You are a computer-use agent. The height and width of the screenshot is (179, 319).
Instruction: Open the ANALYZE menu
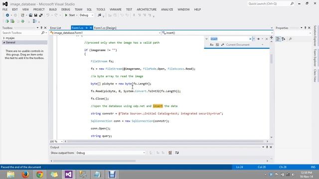click(x=167, y=9)
